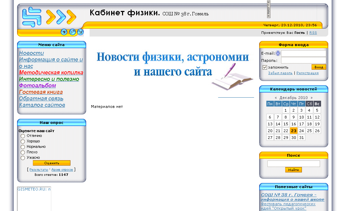
Task: Open 'Фотоальбом' menu item
Action: point(37,86)
